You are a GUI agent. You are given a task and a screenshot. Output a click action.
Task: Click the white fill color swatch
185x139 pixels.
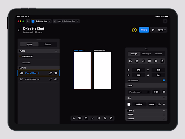point(129,105)
